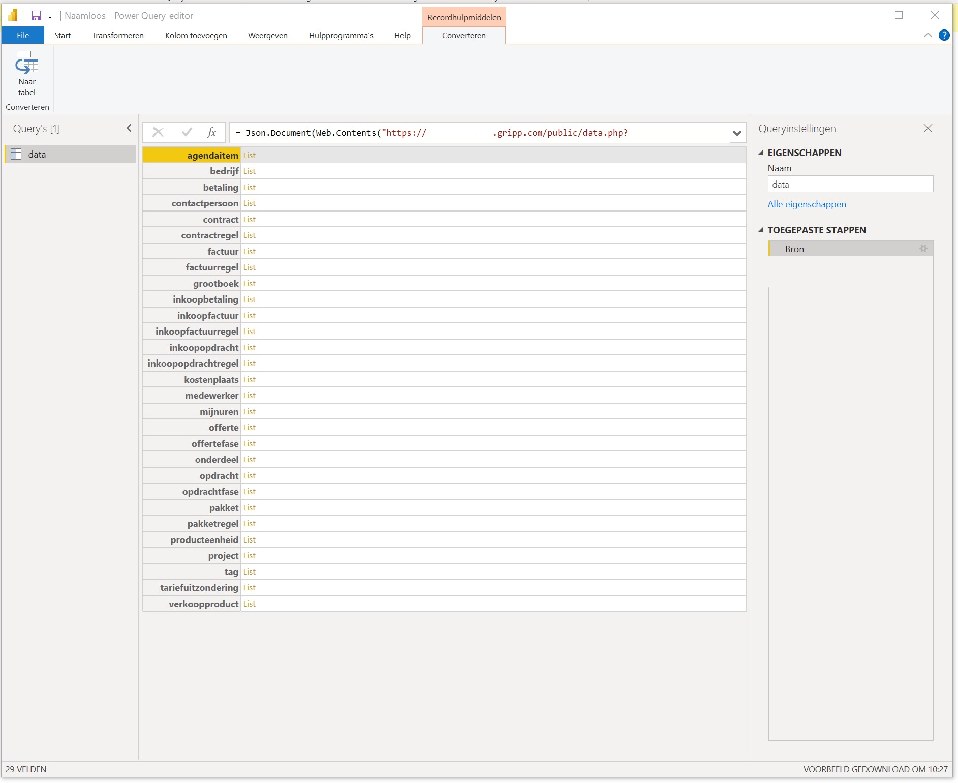
Task: Select the tariefuitzondering field name cell
Action: (x=191, y=588)
